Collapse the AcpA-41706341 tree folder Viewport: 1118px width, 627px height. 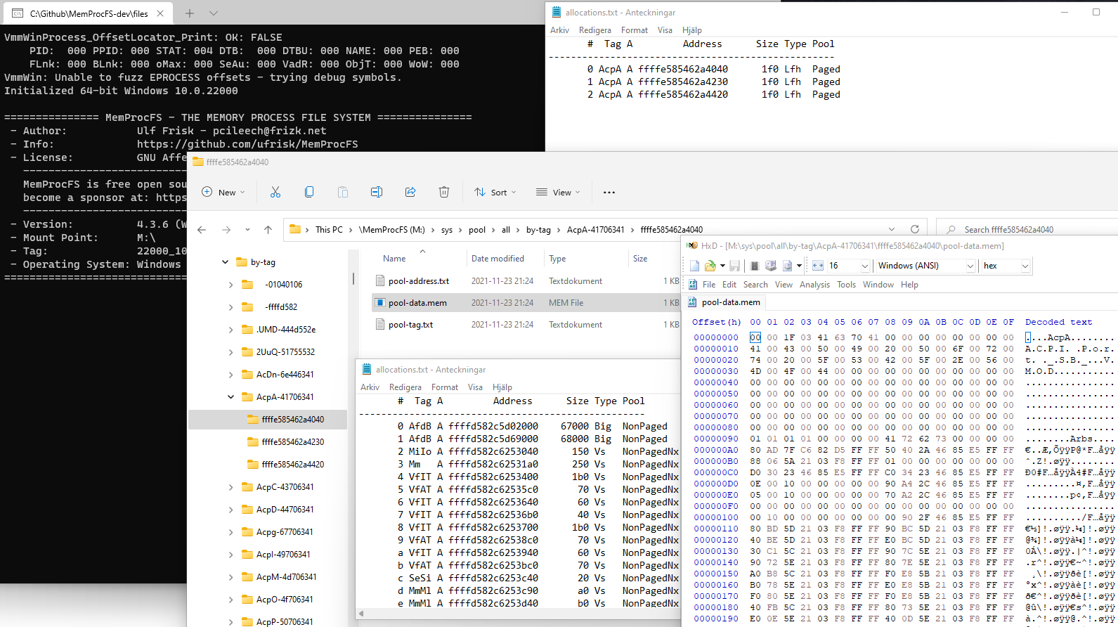(230, 397)
